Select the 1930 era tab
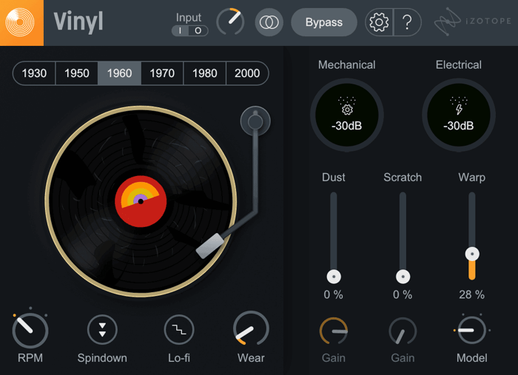 (34, 73)
